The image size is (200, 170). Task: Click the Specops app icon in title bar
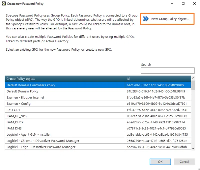pos(4,4)
